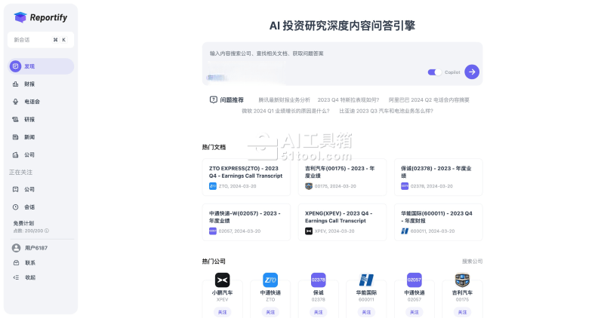Click the purple arrow submit button

pos(472,72)
